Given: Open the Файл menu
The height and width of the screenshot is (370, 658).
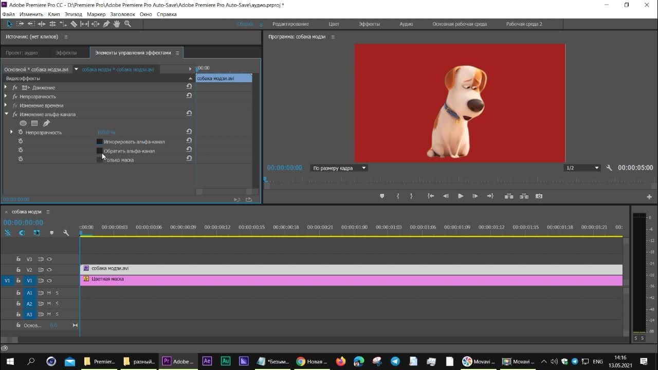Looking at the screenshot, I should [x=8, y=14].
